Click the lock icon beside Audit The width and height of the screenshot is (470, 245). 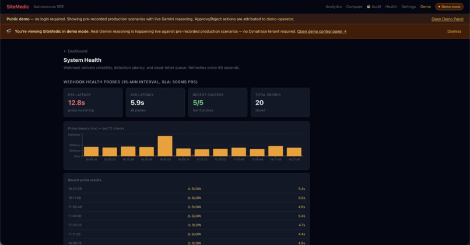coord(369,6)
